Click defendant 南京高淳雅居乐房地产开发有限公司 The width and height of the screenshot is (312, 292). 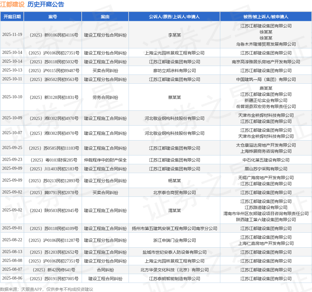266,62
